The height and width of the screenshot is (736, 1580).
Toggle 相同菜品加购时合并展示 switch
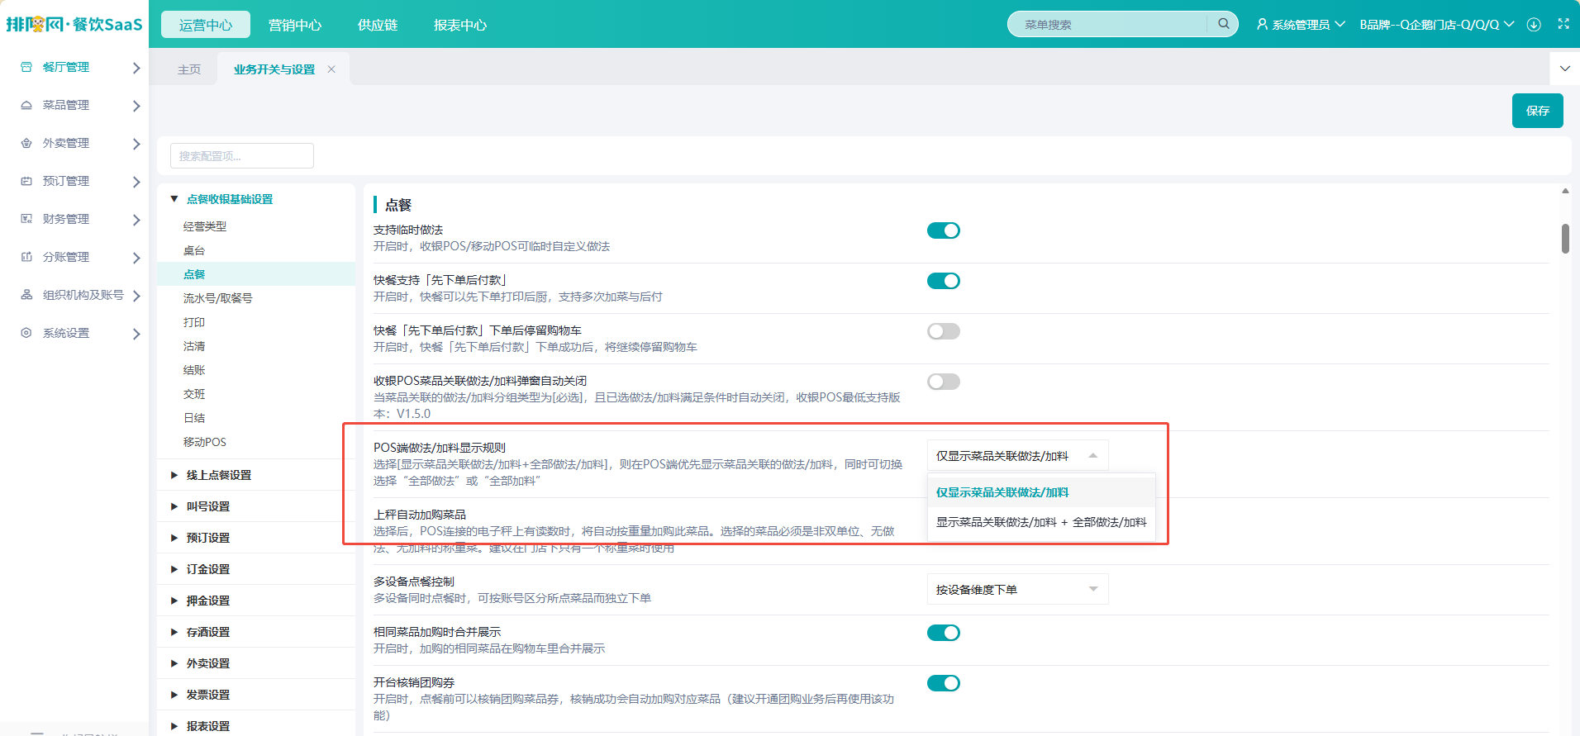(944, 633)
